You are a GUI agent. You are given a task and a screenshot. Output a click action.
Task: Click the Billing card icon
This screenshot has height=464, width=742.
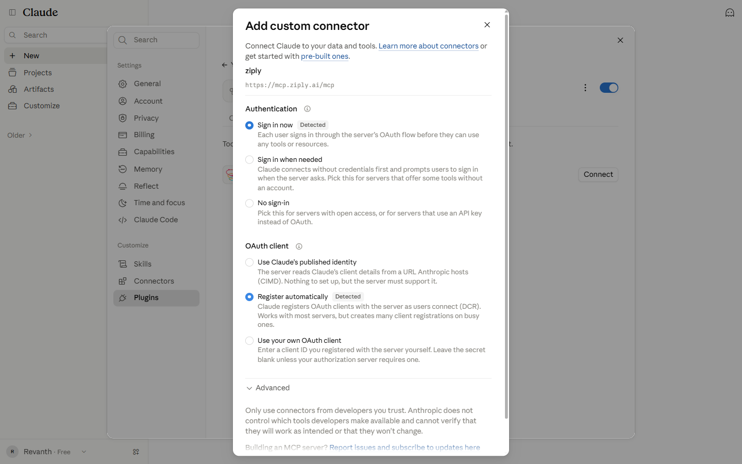(x=123, y=135)
